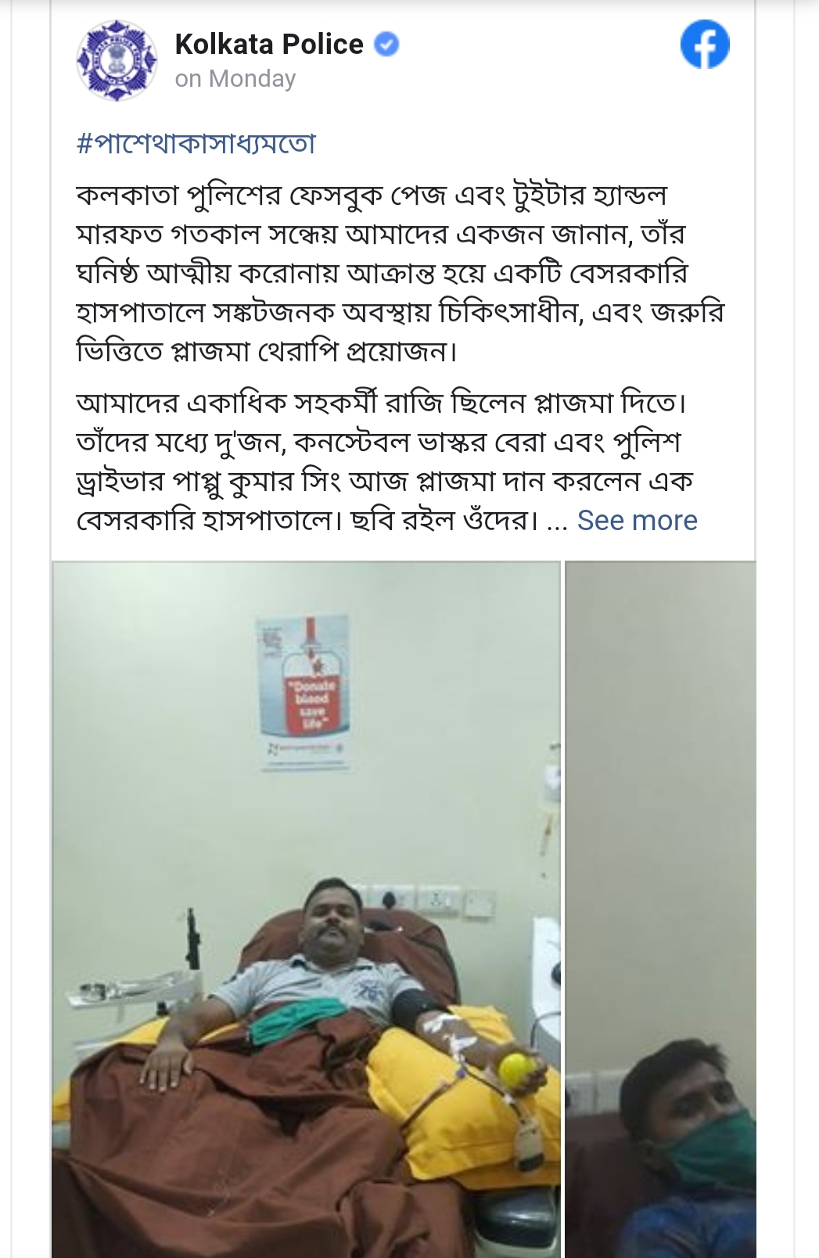Click the paragraph beginning আমাদের একাধিক সহকর্মী
The image size is (819, 1258).
[386, 461]
